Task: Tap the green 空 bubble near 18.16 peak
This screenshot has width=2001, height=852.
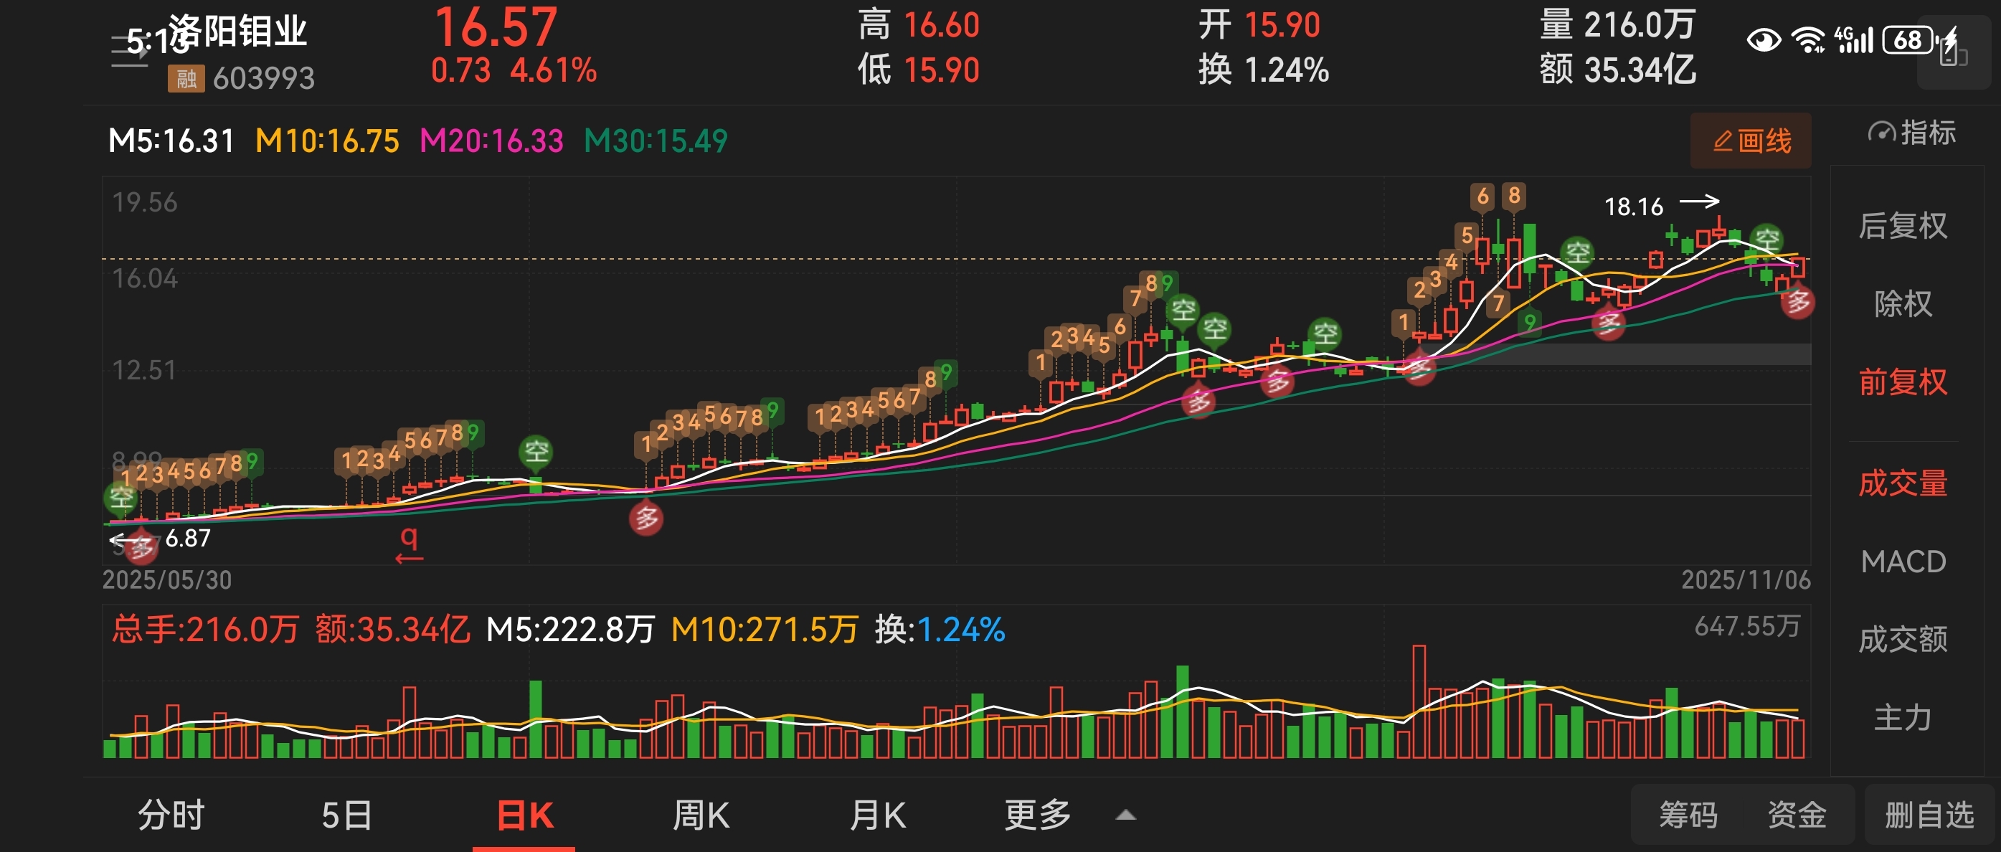Action: (x=1767, y=238)
